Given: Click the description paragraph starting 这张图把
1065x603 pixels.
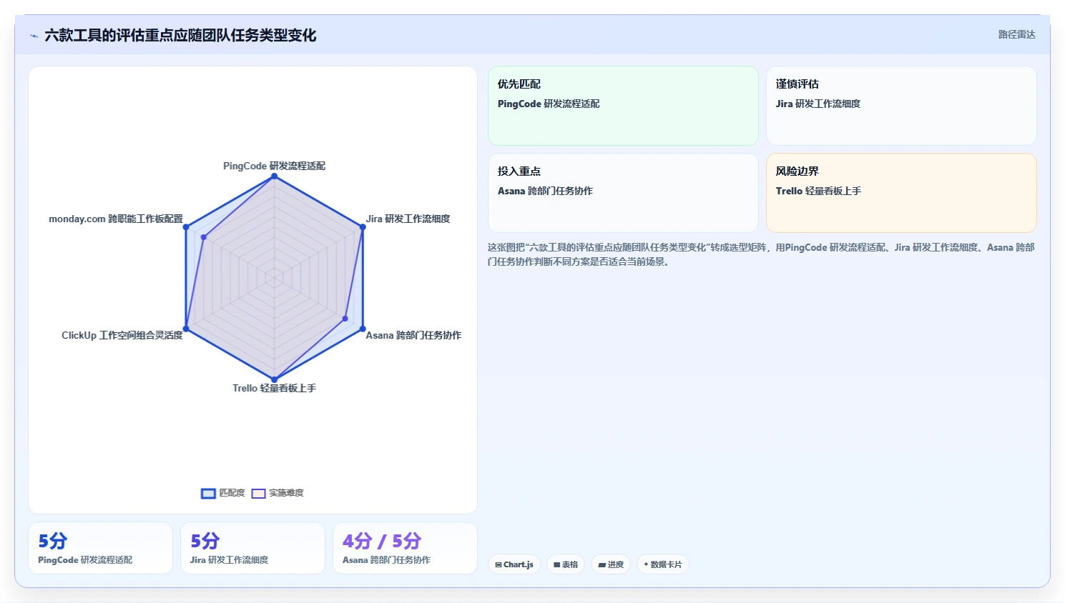Looking at the screenshot, I should [762, 254].
